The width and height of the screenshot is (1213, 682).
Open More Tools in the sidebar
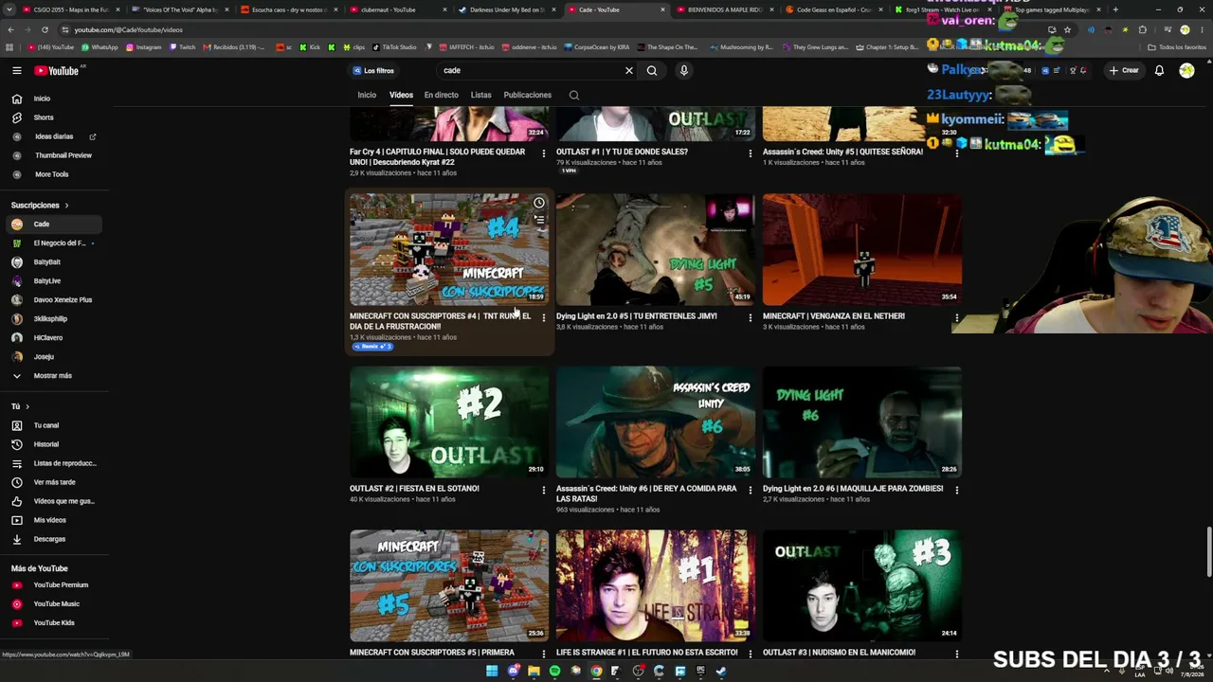point(52,174)
